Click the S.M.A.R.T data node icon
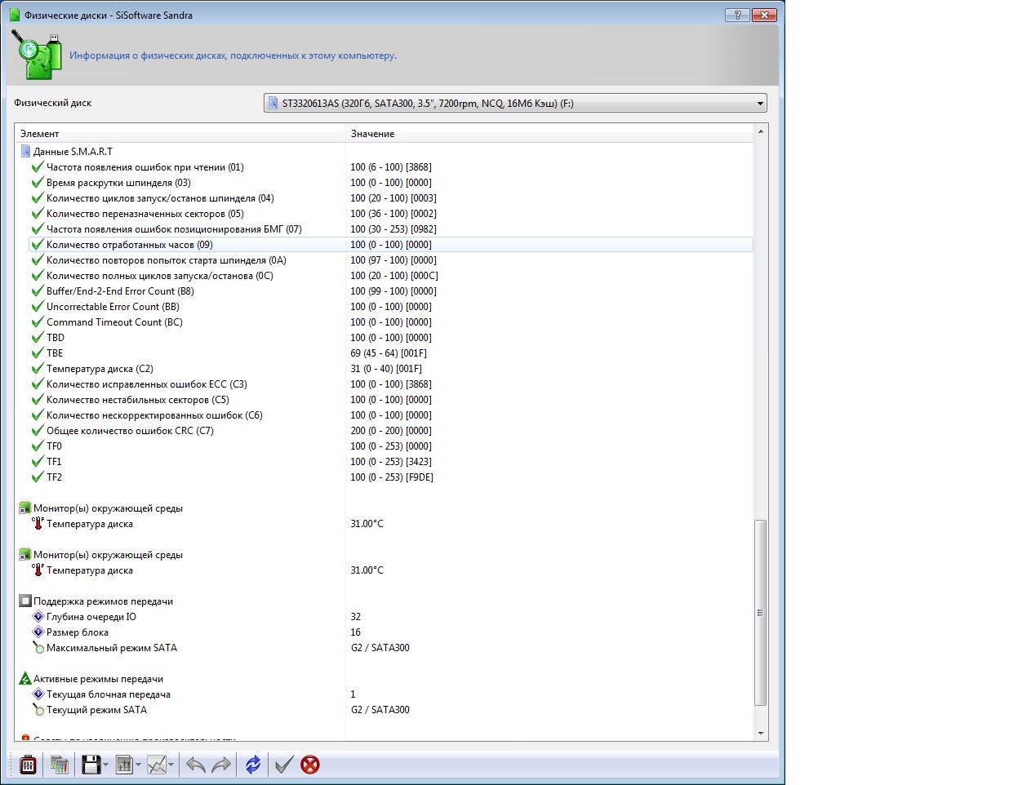 [25, 152]
